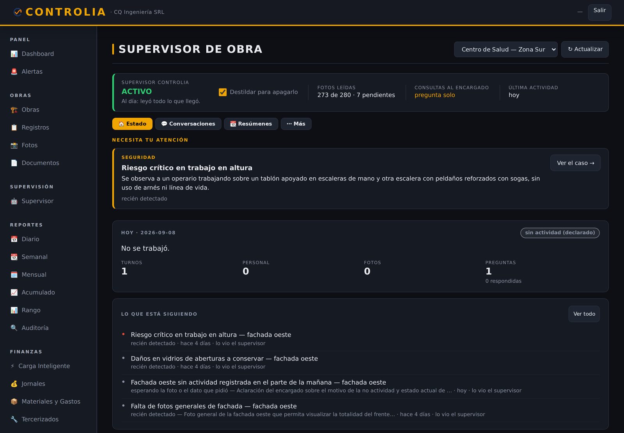Viewport: 624px width, 433px height.
Task: Click the Rango bar chart icon
Action: point(14,310)
